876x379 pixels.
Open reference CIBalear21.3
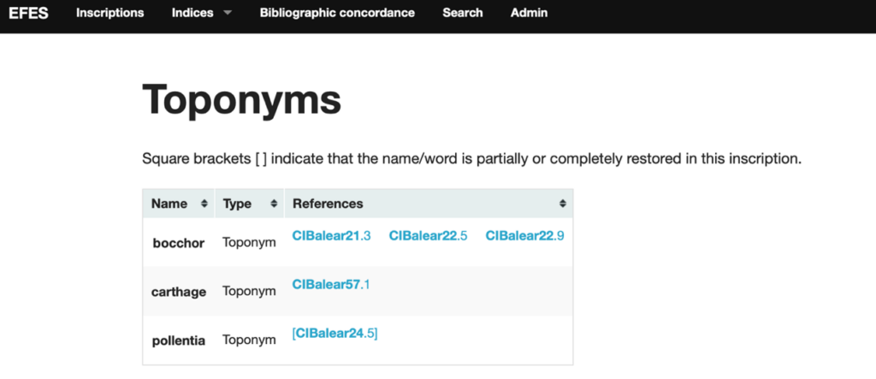[x=331, y=236]
